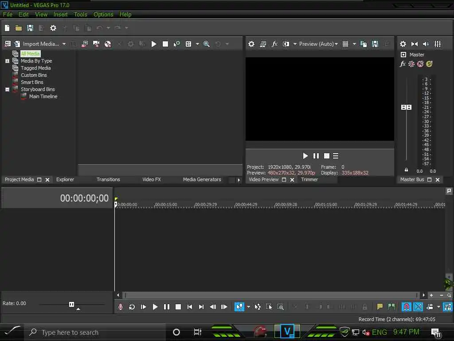454x341 pixels.
Task: Select Smart Bins in media tree
Action: tap(32, 82)
